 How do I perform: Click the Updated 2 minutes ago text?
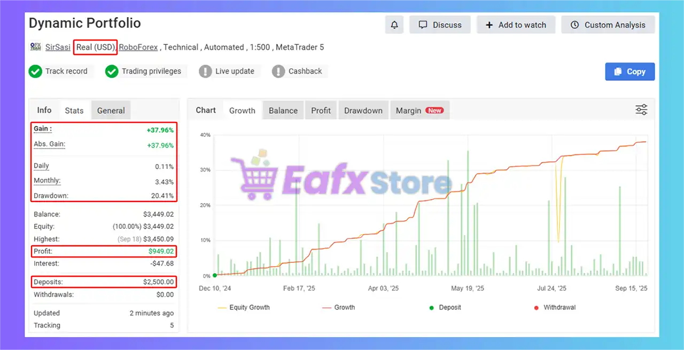[x=151, y=313]
